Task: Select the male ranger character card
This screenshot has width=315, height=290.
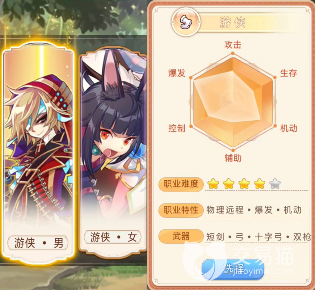Action: click(38, 153)
